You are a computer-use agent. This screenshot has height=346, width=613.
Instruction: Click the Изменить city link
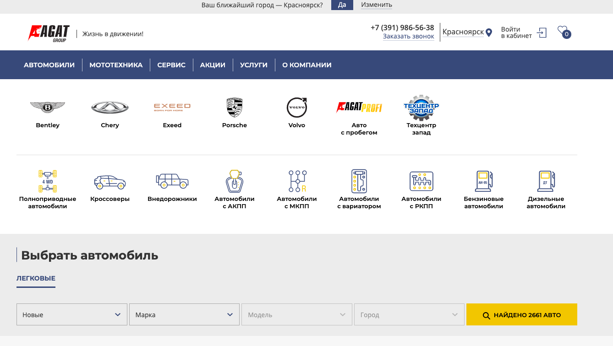377,5
